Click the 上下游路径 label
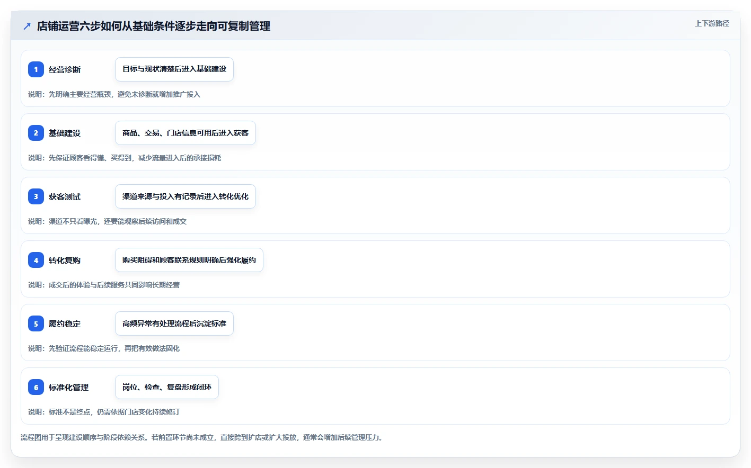This screenshot has width=751, height=468. [712, 23]
